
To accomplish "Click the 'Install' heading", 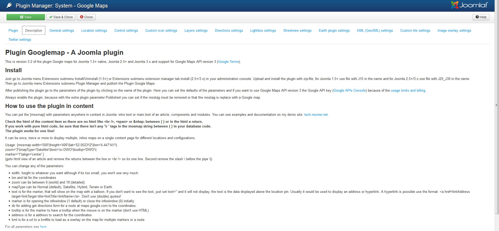I will tap(14, 70).
